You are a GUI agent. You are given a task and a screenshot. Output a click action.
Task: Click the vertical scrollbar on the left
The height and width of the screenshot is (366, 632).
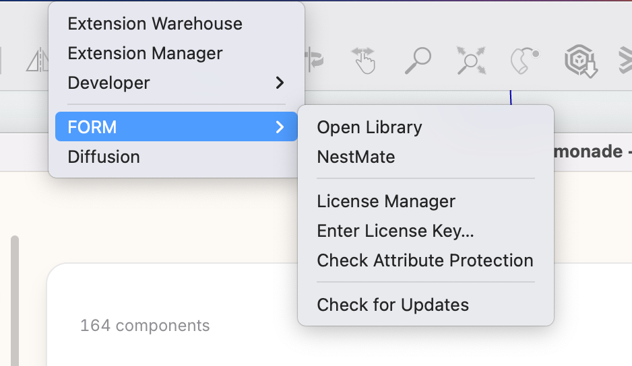click(14, 296)
